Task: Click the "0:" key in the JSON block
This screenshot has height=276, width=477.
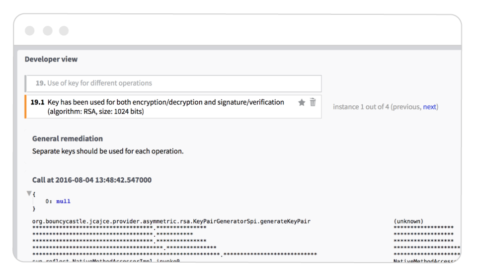Action: pyautogui.click(x=49, y=202)
